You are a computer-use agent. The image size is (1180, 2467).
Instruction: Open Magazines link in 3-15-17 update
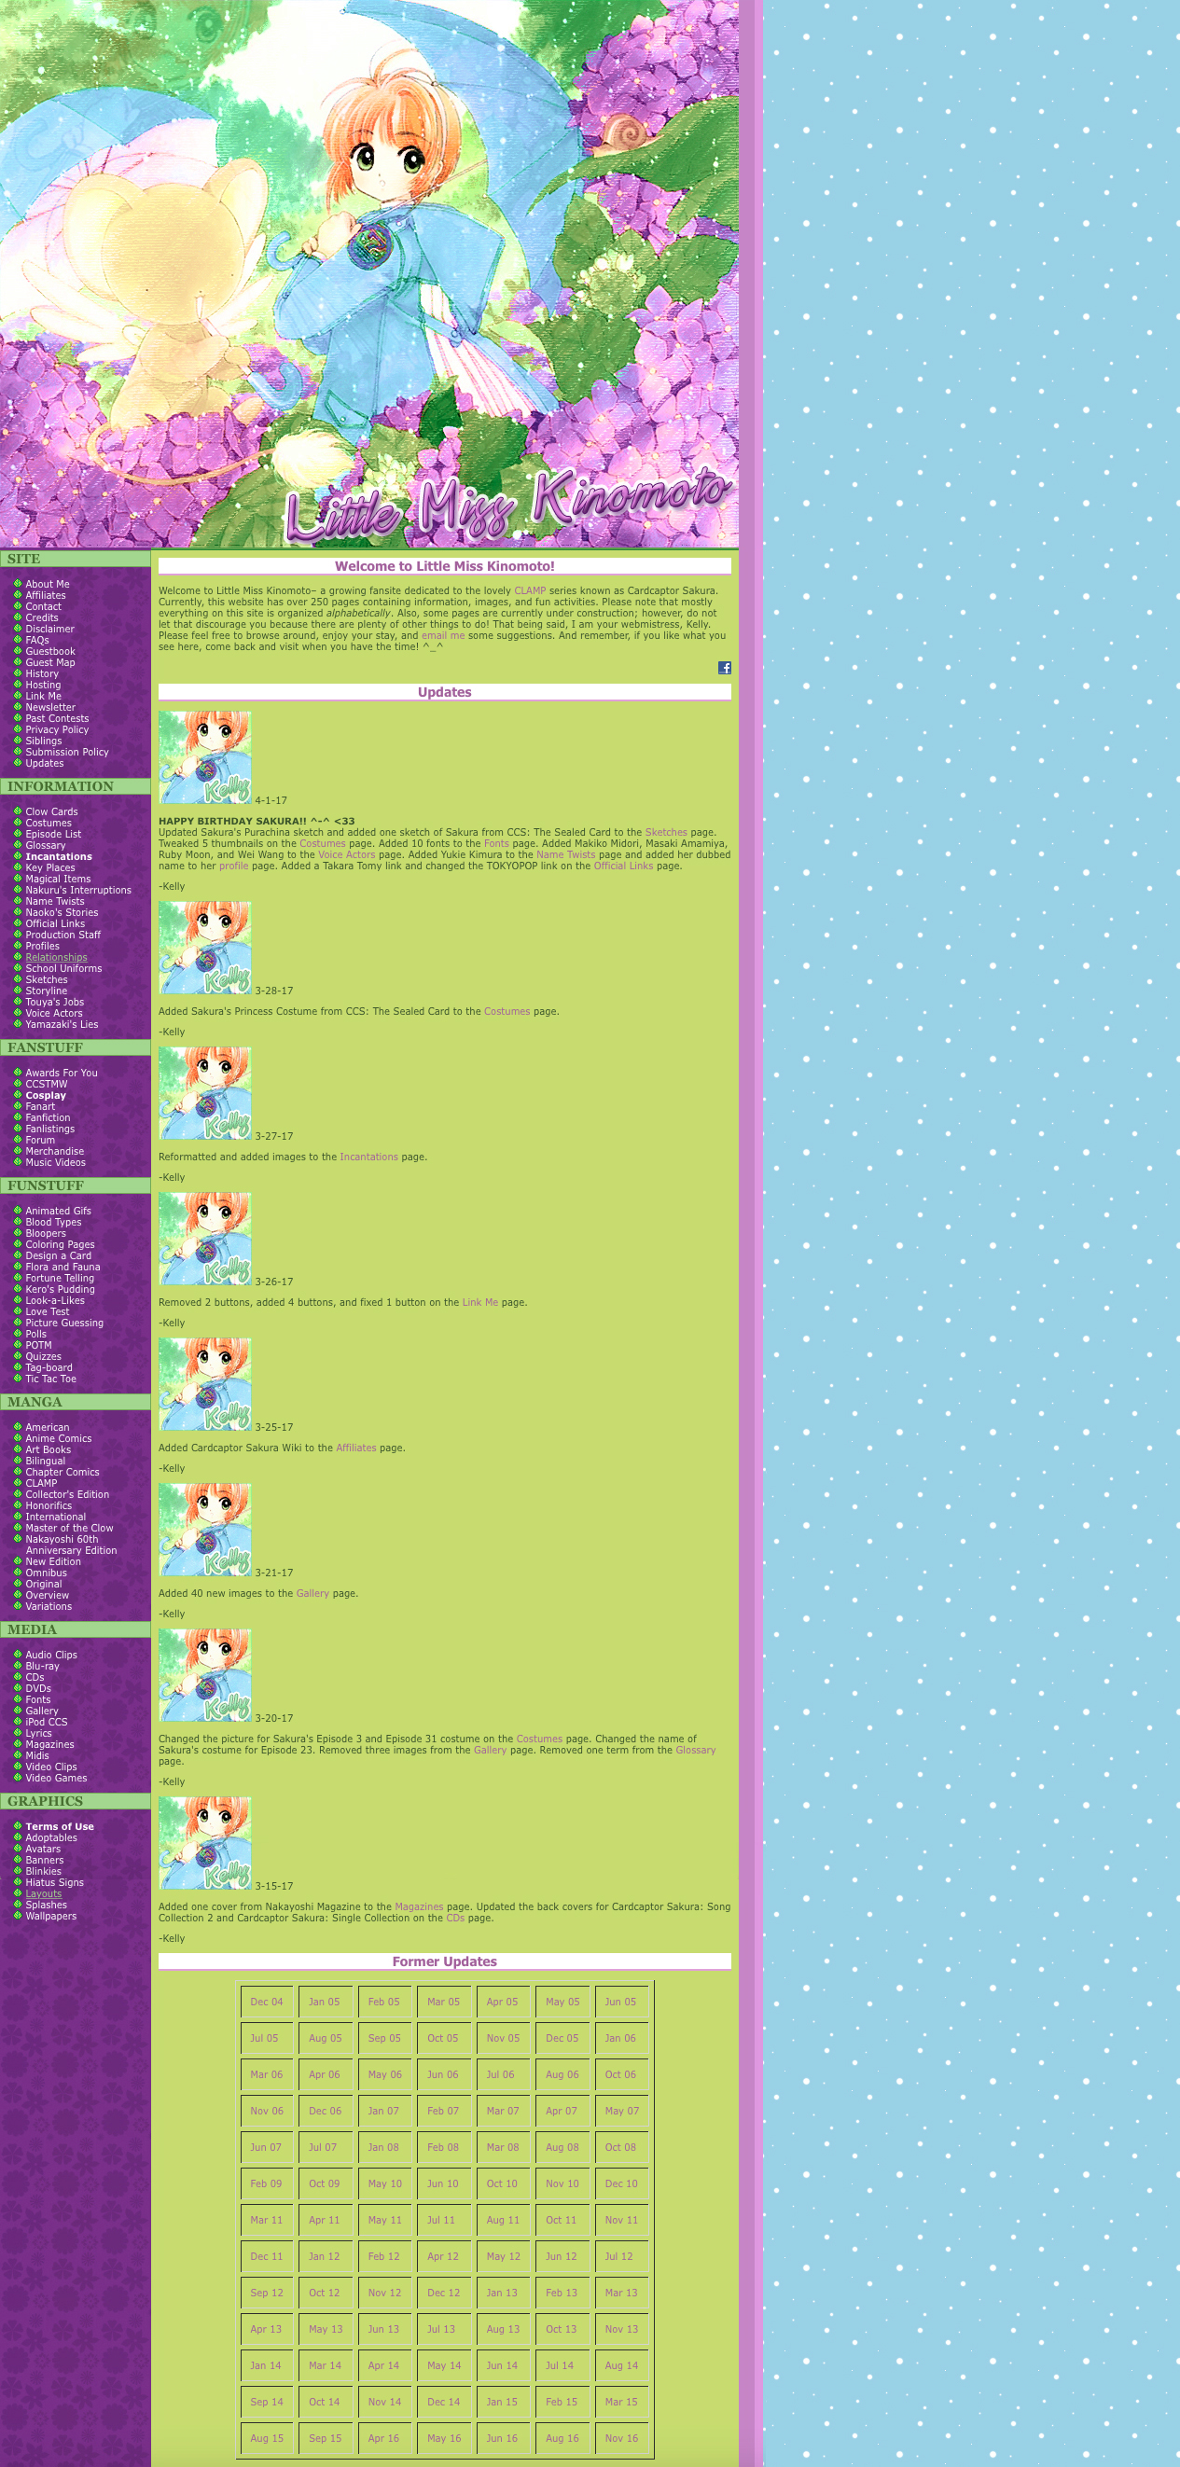(419, 1906)
